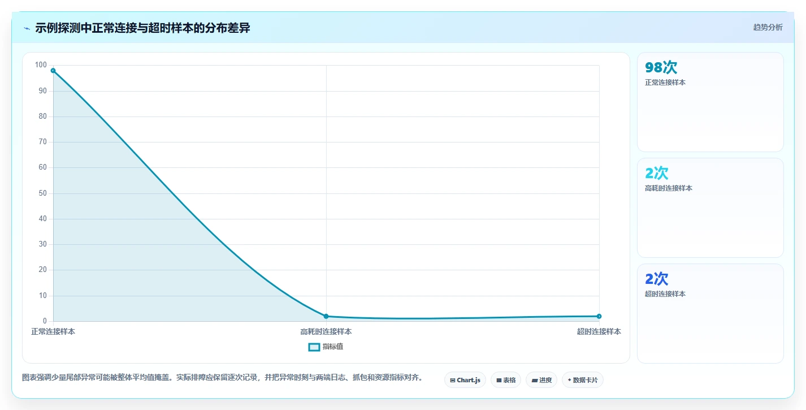Viewport: 806px width, 410px height.
Task: Click the card caption 超时连接样本
Action: coord(665,294)
